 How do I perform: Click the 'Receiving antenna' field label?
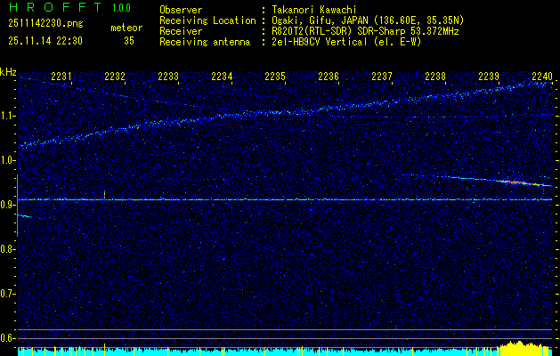point(205,42)
